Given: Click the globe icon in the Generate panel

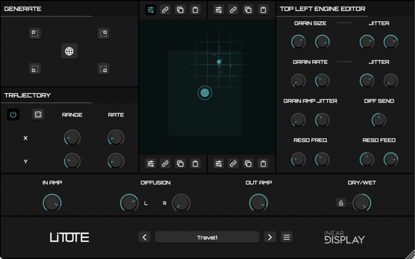Looking at the screenshot, I should 69,51.
